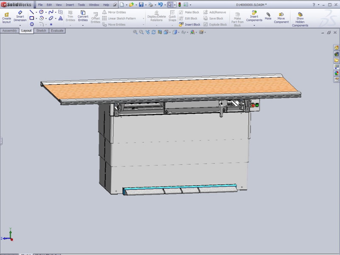The image size is (340, 255).
Task: Expand the Convert Entities dropdown arrow
Action: [83, 25]
